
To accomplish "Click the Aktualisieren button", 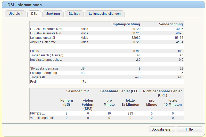I will coord(162,129).
